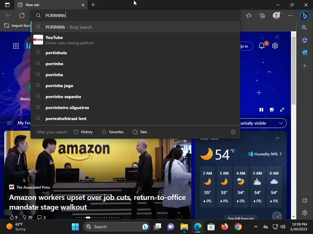This screenshot has width=313, height=234.
Task: Select the 'porrinha jogo' suggestion
Action: click(x=135, y=86)
